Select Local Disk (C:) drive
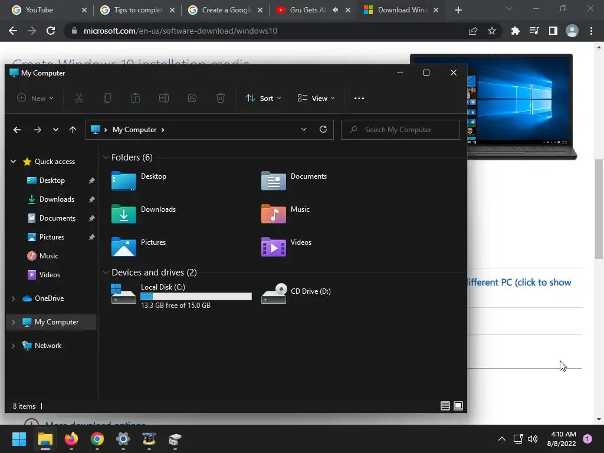This screenshot has height=453, width=604. click(182, 296)
